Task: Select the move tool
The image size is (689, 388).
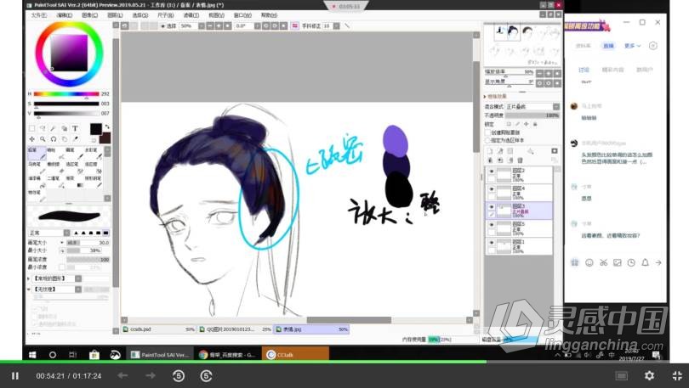Action: coord(32,139)
